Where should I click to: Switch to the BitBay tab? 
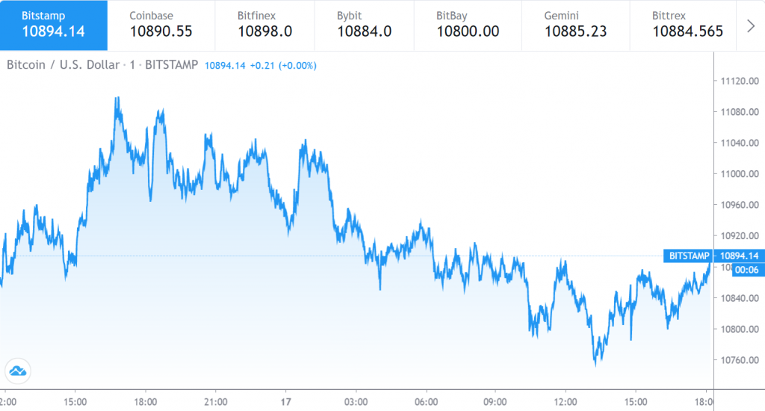coord(468,25)
